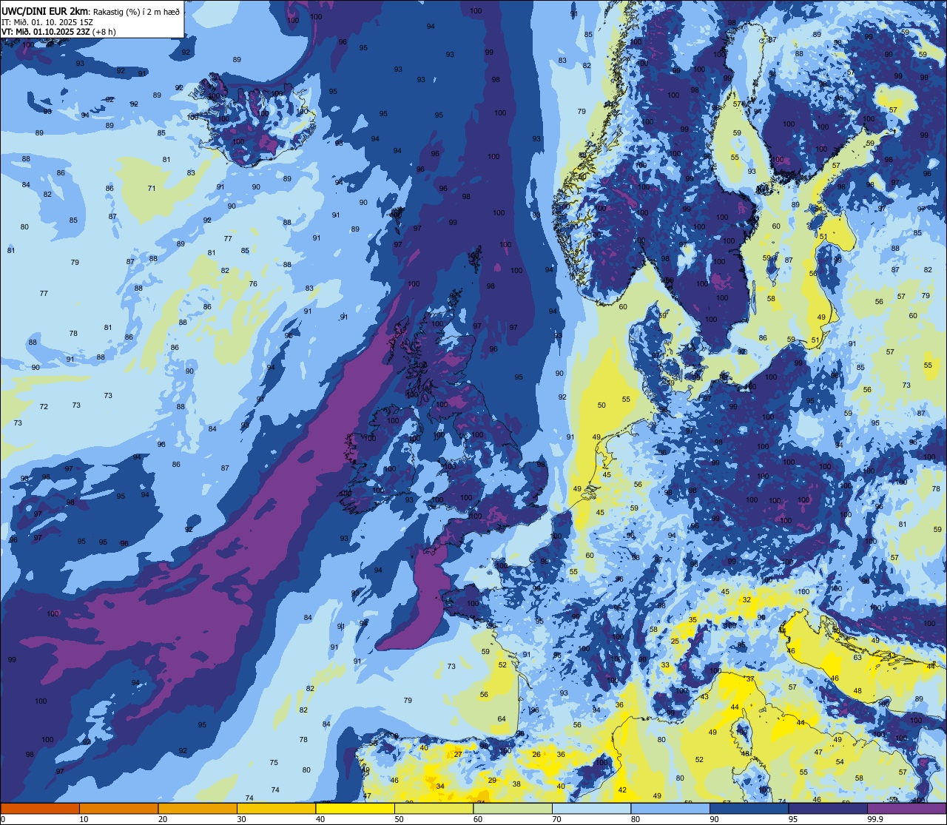The height and width of the screenshot is (825, 947).
Task: Click the humidity value 76 in the Atlantic
Action: click(x=253, y=284)
